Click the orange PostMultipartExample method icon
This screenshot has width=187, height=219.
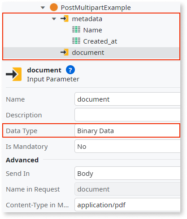pyautogui.click(x=54, y=7)
